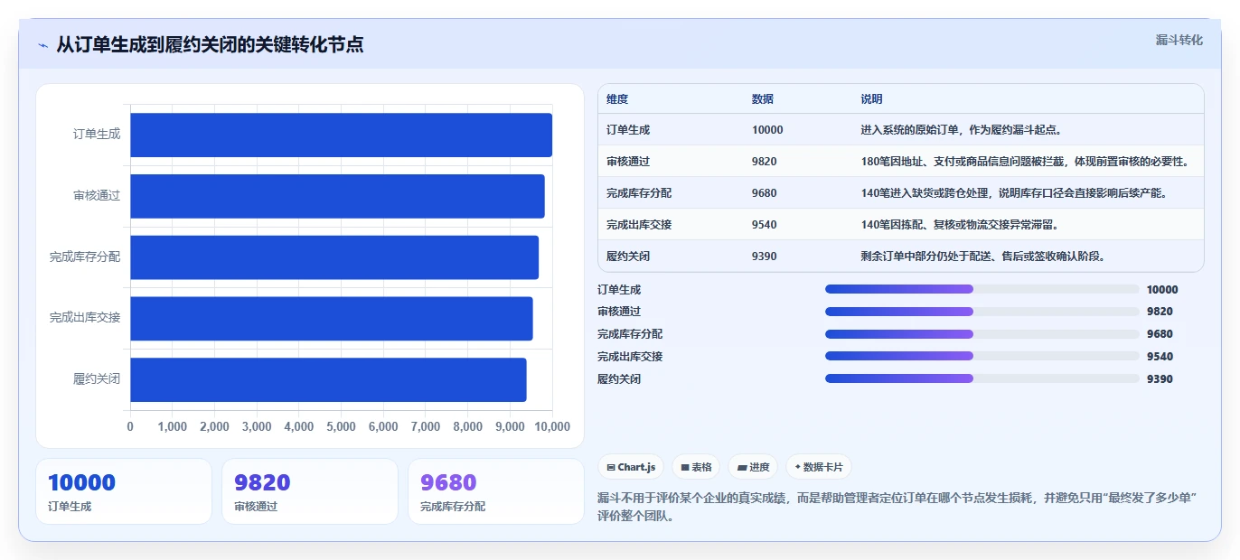Click the 5,000 x-axis tick label
Screen dimensions: 1240x560
[341, 427]
